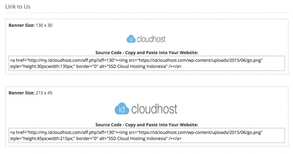Click 'Source Code' label under 130 x 30 banner
The height and width of the screenshot is (154, 293).
point(147,53)
